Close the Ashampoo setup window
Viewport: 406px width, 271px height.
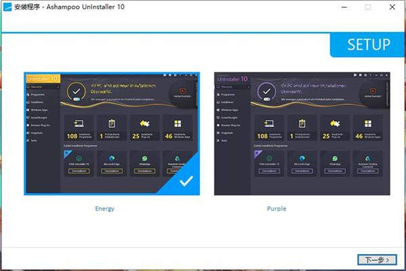392,7
